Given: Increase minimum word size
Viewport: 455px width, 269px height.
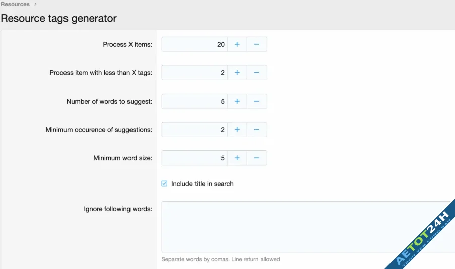Looking at the screenshot, I should pos(237,158).
